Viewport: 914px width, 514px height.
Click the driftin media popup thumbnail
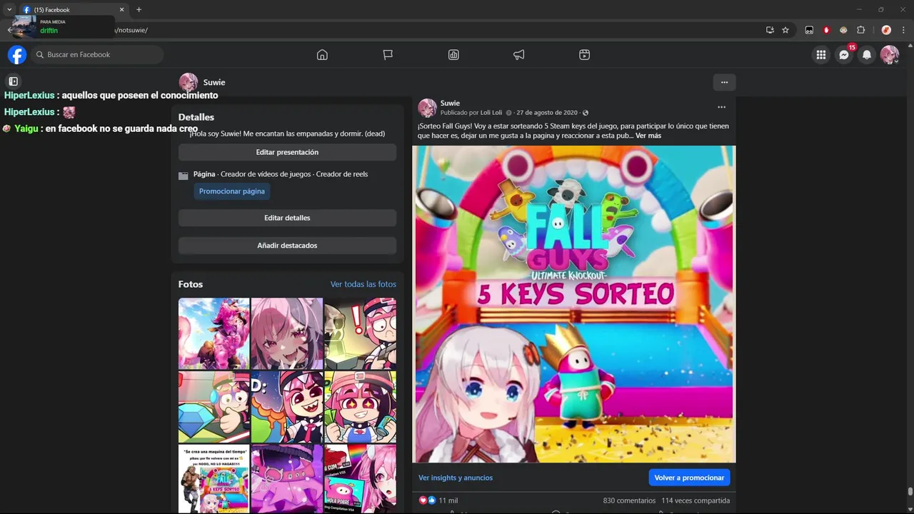click(24, 26)
